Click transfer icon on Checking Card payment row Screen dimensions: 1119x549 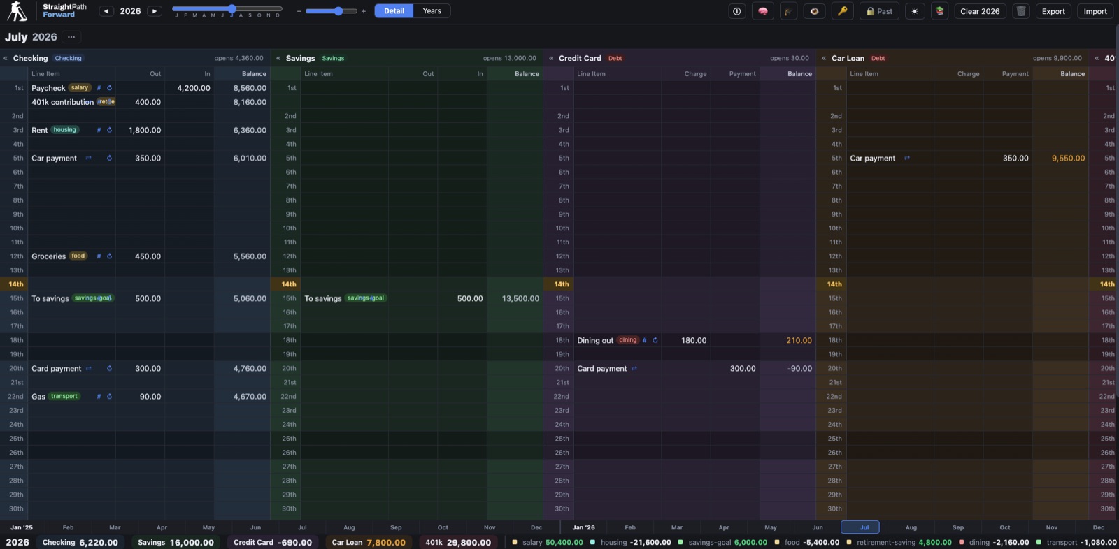click(x=88, y=369)
